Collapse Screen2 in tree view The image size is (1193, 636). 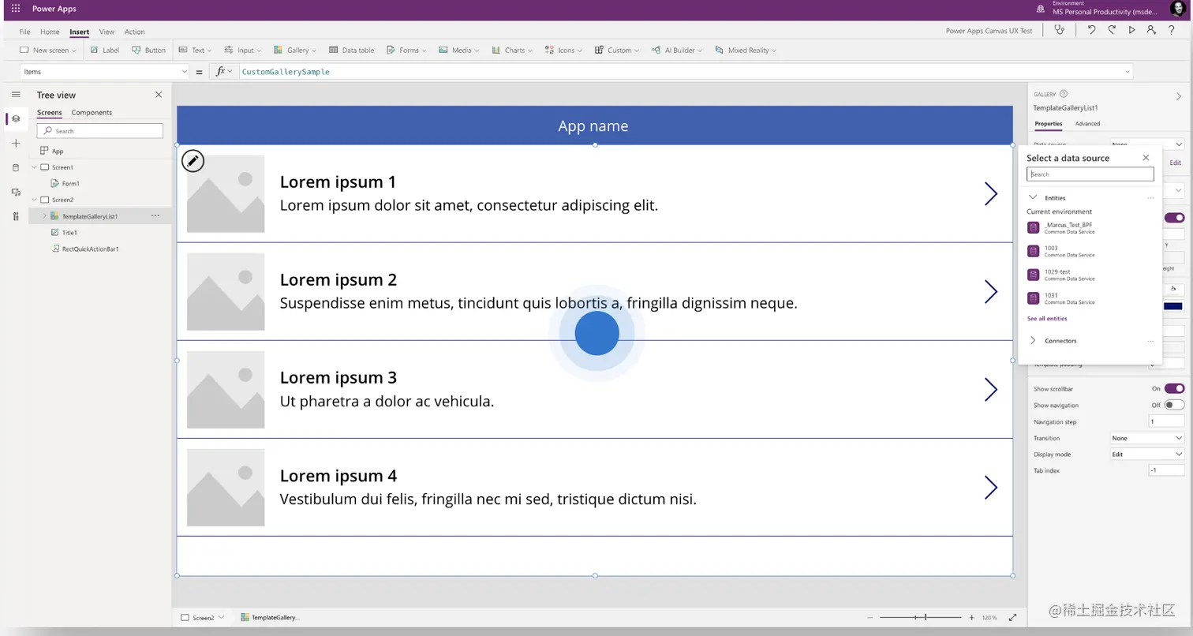tap(34, 200)
